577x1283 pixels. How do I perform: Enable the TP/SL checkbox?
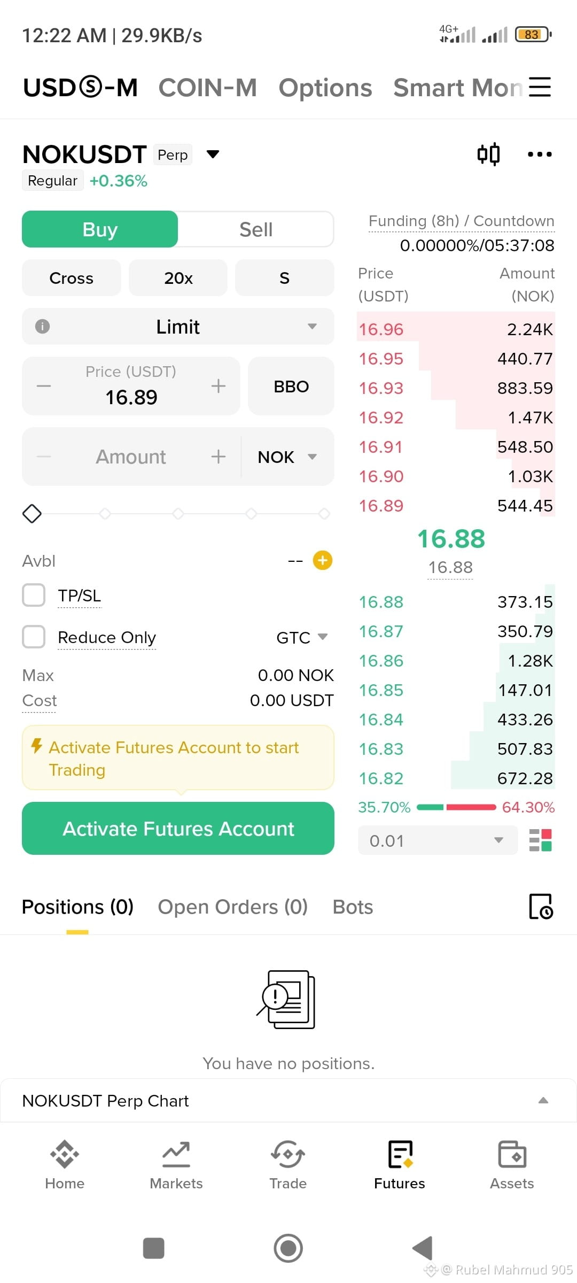click(x=34, y=595)
